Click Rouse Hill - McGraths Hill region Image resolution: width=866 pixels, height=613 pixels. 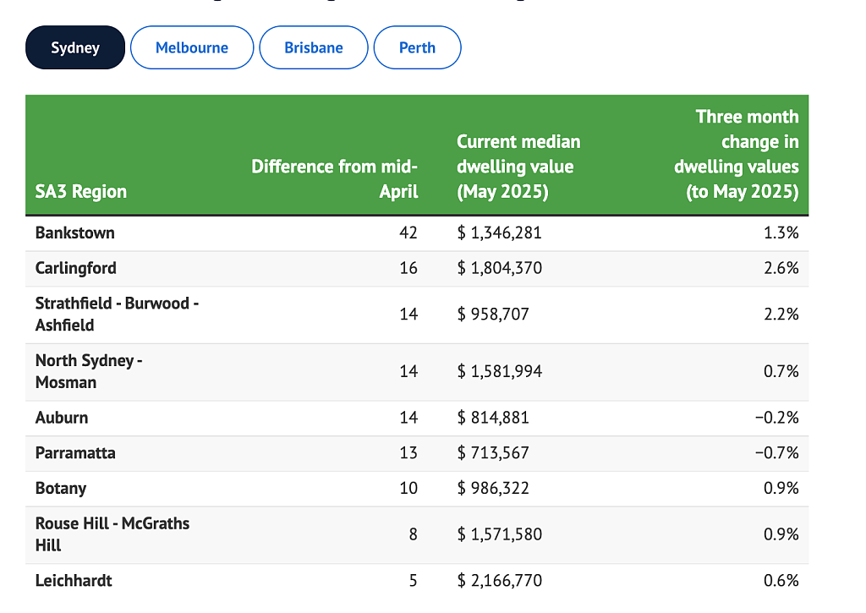point(112,534)
